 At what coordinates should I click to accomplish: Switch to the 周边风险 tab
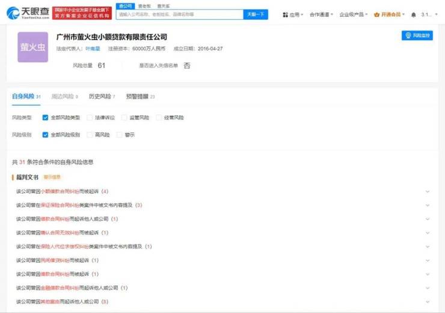pyautogui.click(x=64, y=97)
